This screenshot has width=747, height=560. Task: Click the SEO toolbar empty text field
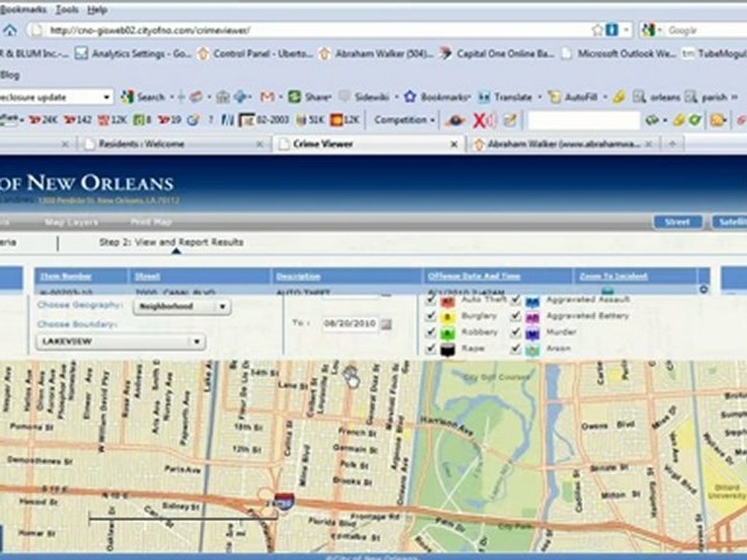point(583,120)
